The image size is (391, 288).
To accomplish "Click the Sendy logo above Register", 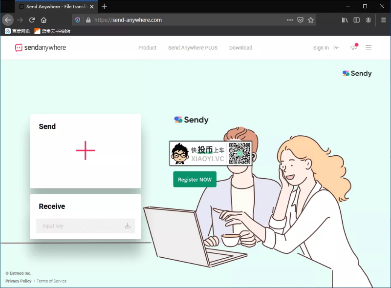I will (x=191, y=120).
